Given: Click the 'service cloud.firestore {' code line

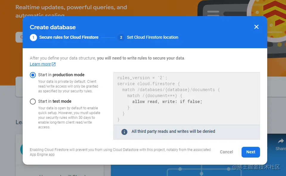Looking at the screenshot, I should (x=149, y=84).
